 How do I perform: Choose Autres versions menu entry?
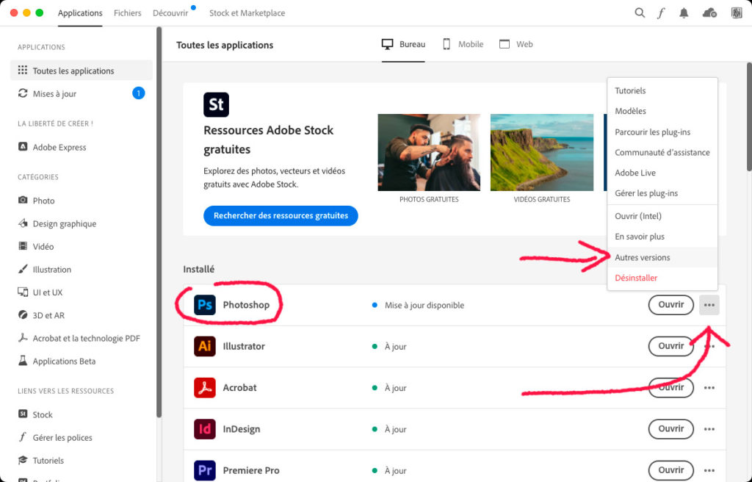tap(662, 257)
